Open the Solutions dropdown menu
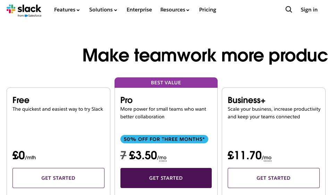This screenshot has height=195, width=328. pyautogui.click(x=103, y=10)
